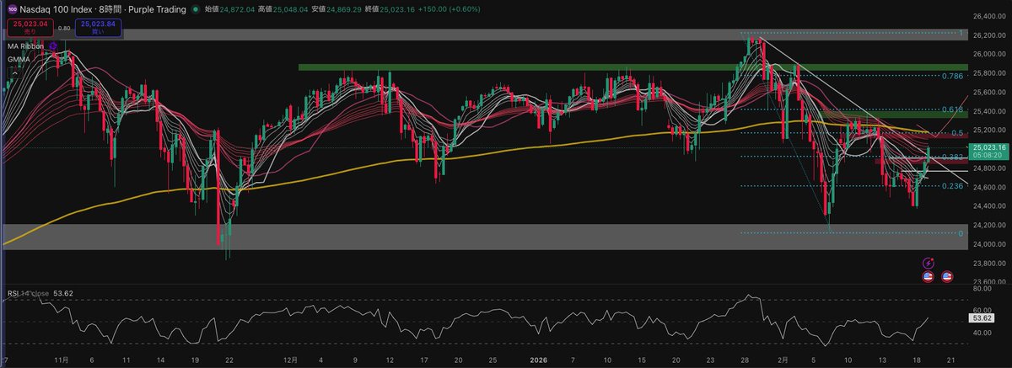
Task: Select the Fibonacci 0.618 level label
Action: (952, 109)
